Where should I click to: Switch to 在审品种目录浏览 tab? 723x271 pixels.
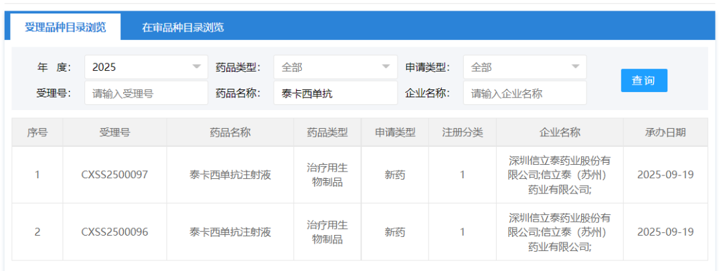coord(183,27)
